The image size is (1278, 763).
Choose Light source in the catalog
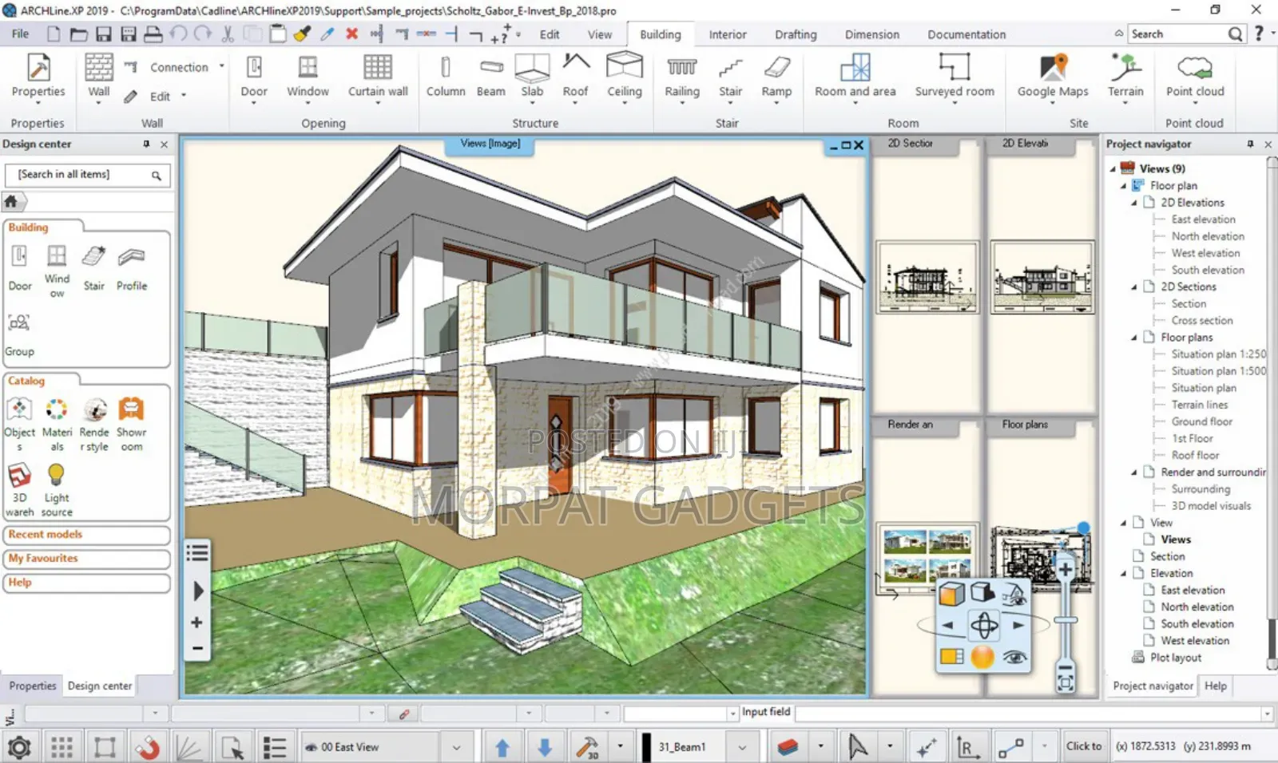click(57, 490)
